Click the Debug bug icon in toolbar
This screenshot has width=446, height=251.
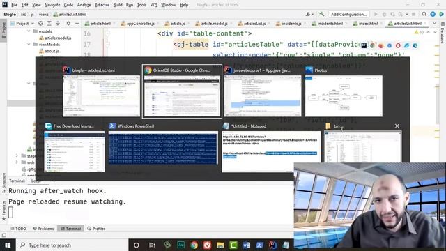[x=384, y=14]
